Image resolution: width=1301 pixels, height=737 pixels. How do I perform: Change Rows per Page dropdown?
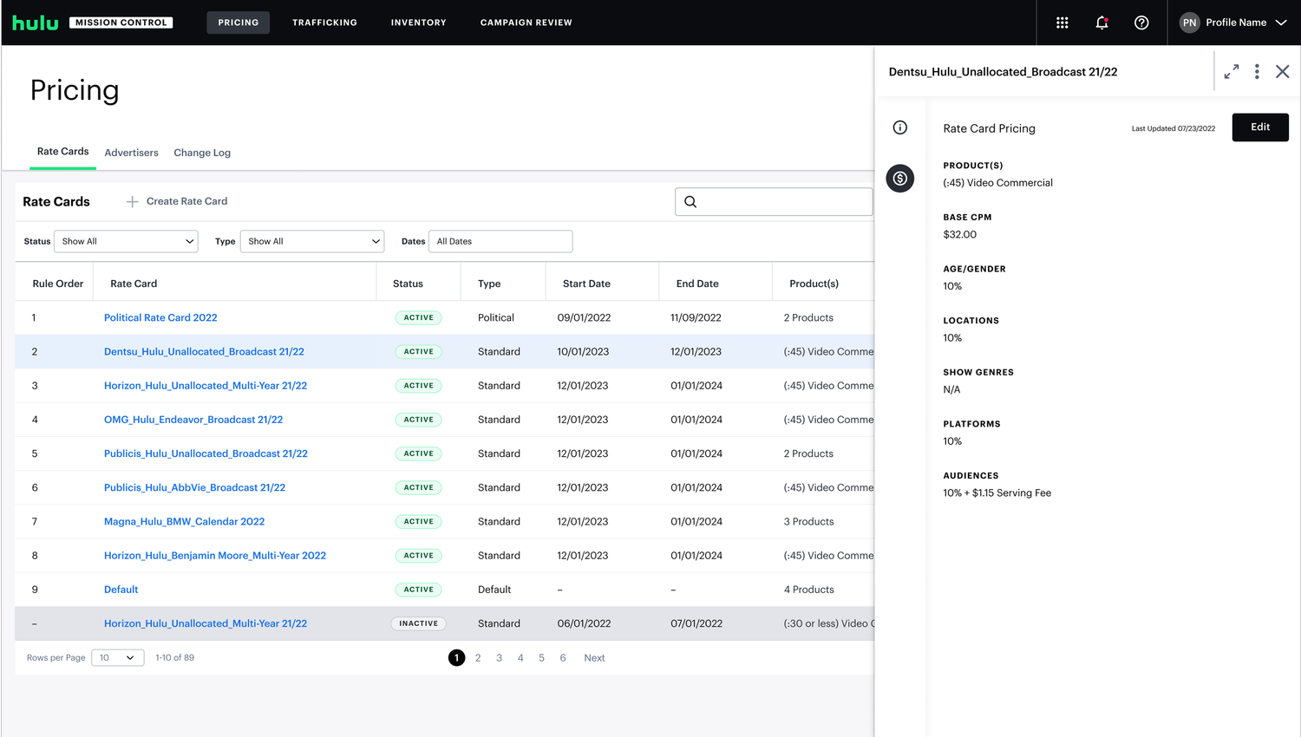117,657
